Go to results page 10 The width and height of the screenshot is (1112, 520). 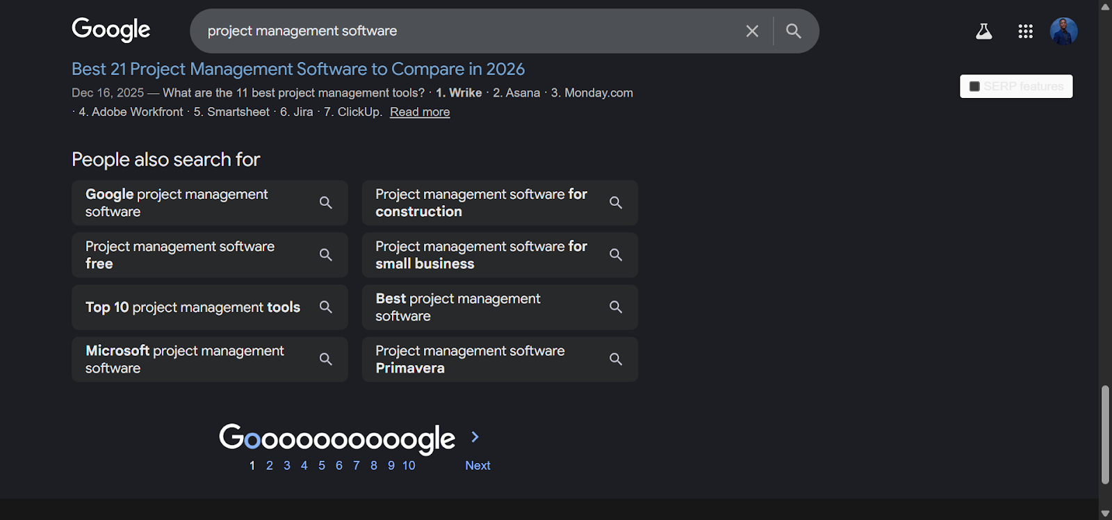[x=409, y=466]
